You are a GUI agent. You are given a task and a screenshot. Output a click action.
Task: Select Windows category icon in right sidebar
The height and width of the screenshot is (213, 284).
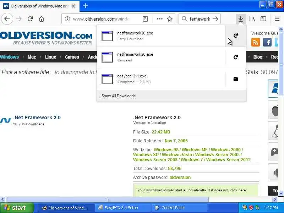coord(273,88)
